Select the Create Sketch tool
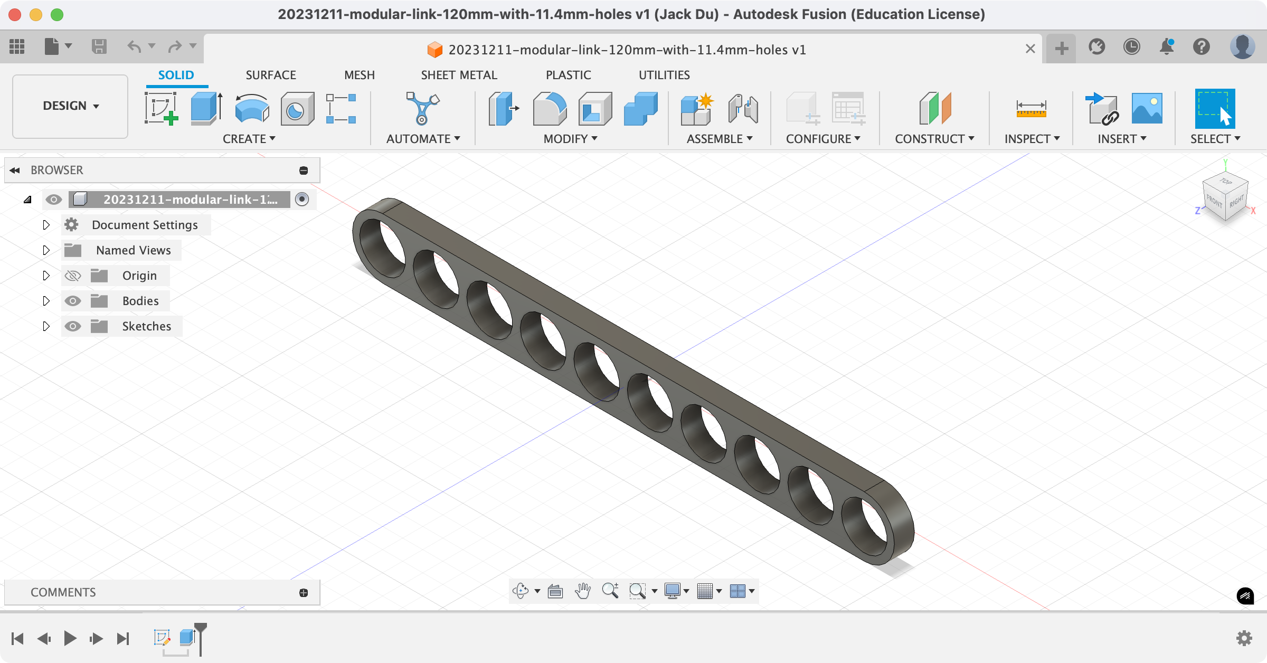The width and height of the screenshot is (1267, 663). tap(161, 108)
